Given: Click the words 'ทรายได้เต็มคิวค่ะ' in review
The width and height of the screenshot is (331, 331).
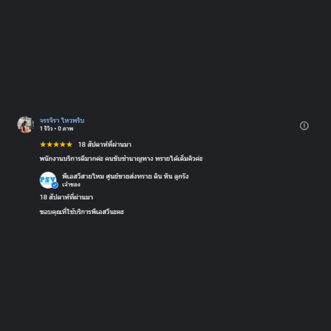Looking at the screenshot, I should pyautogui.click(x=179, y=158).
